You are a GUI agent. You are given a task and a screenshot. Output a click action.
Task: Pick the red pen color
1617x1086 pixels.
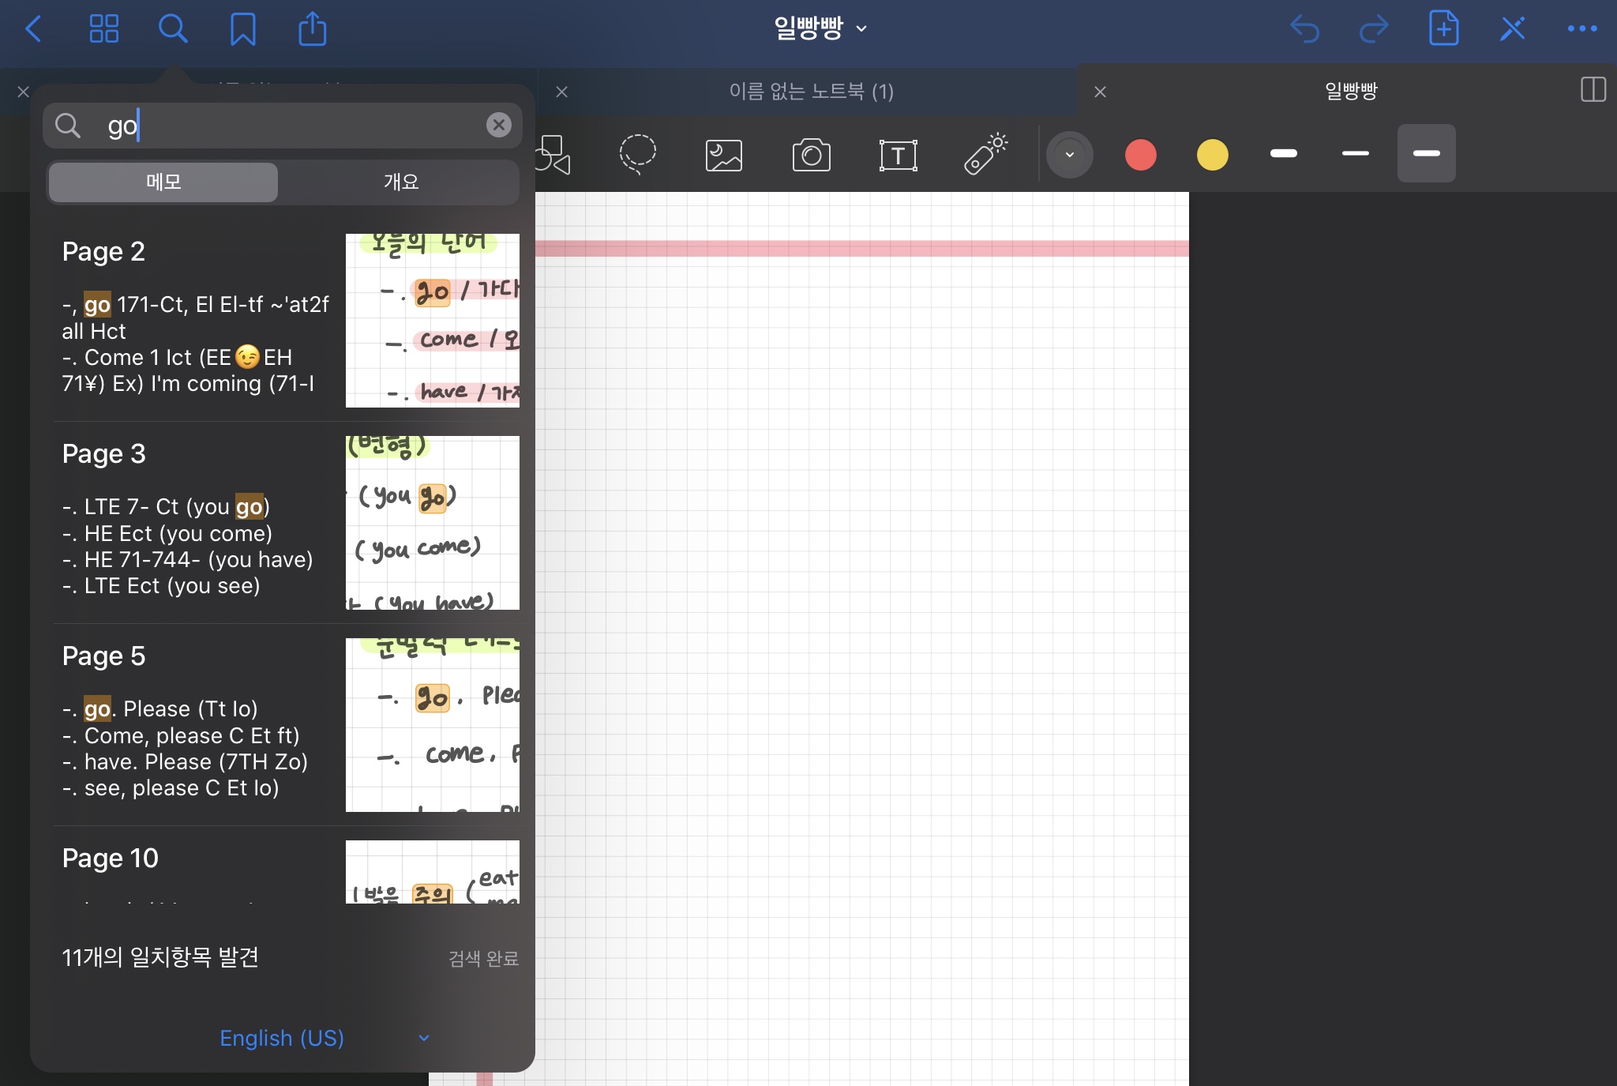[x=1140, y=155]
